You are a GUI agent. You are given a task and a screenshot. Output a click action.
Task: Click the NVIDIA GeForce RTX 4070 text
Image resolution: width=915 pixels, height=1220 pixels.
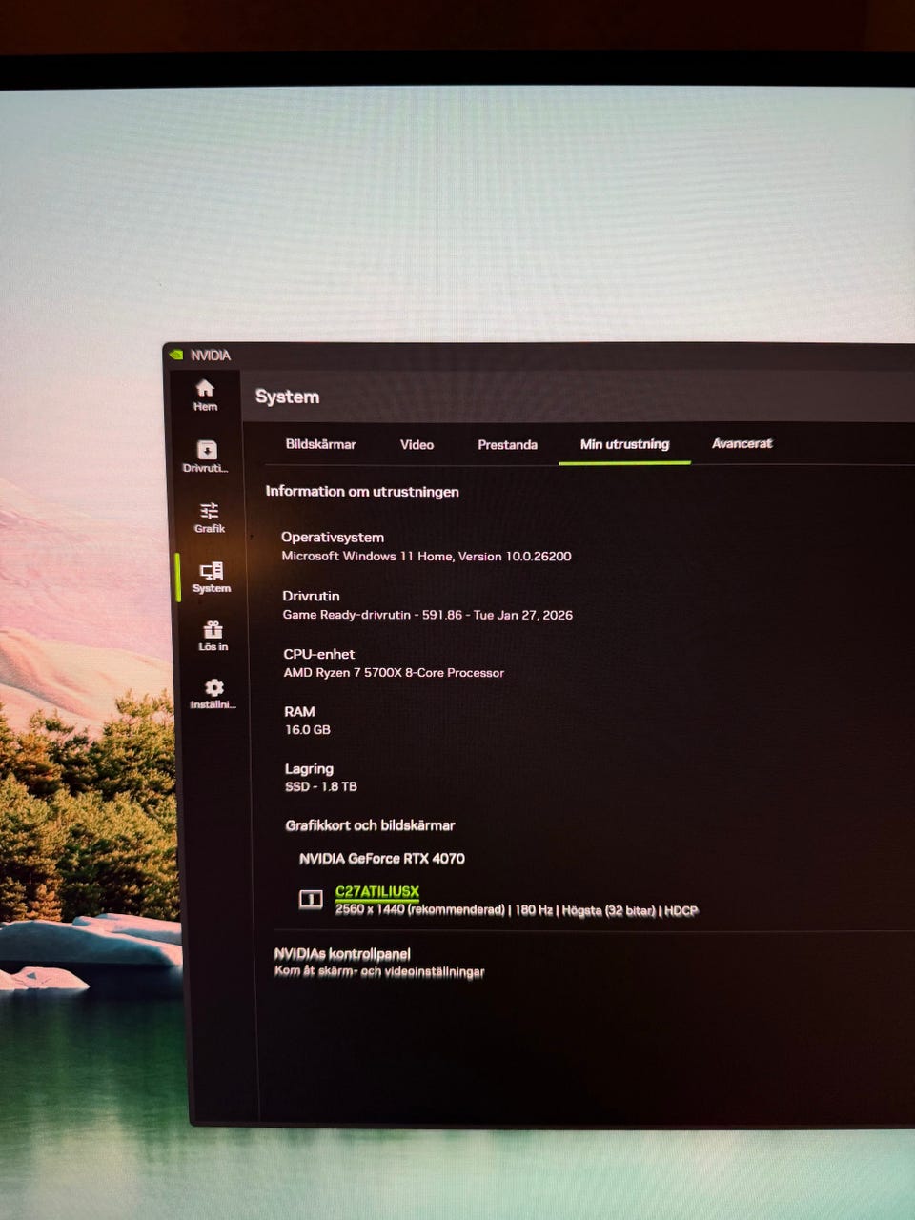(x=382, y=859)
